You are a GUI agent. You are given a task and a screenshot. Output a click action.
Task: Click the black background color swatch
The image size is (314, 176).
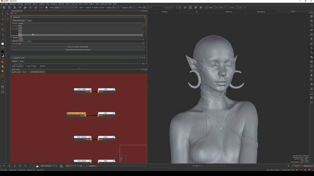click(2, 52)
